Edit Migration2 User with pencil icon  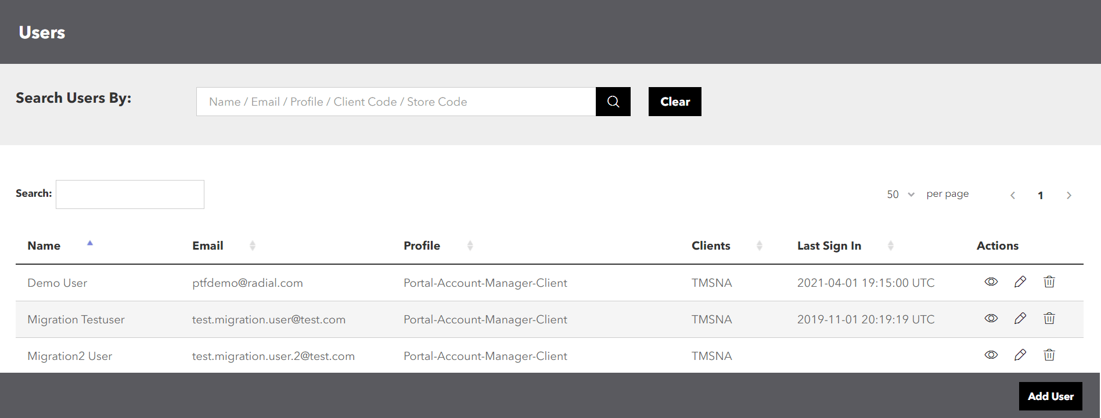pyautogui.click(x=1020, y=355)
